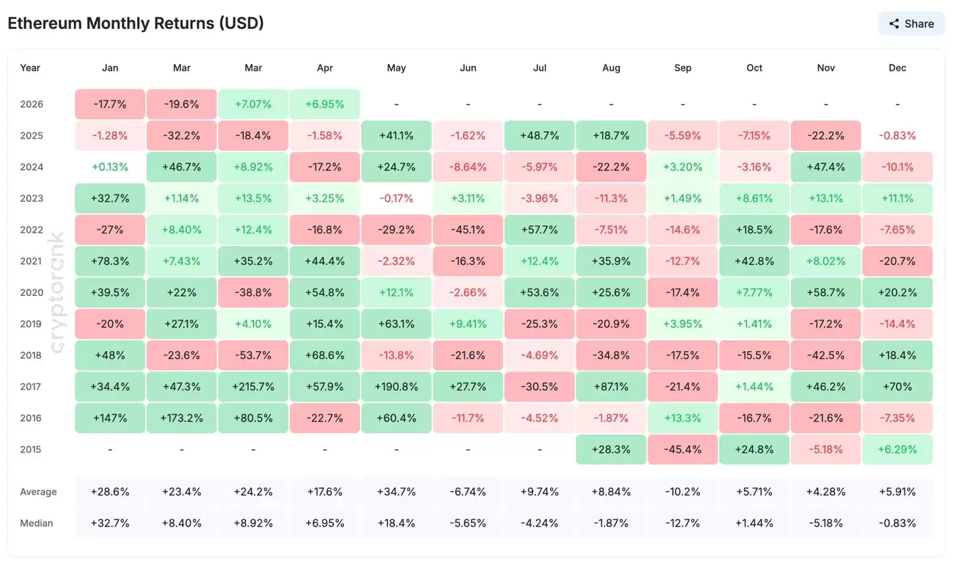Click the Jan column header
Image resolution: width=957 pixels, height=565 pixels.
click(110, 68)
